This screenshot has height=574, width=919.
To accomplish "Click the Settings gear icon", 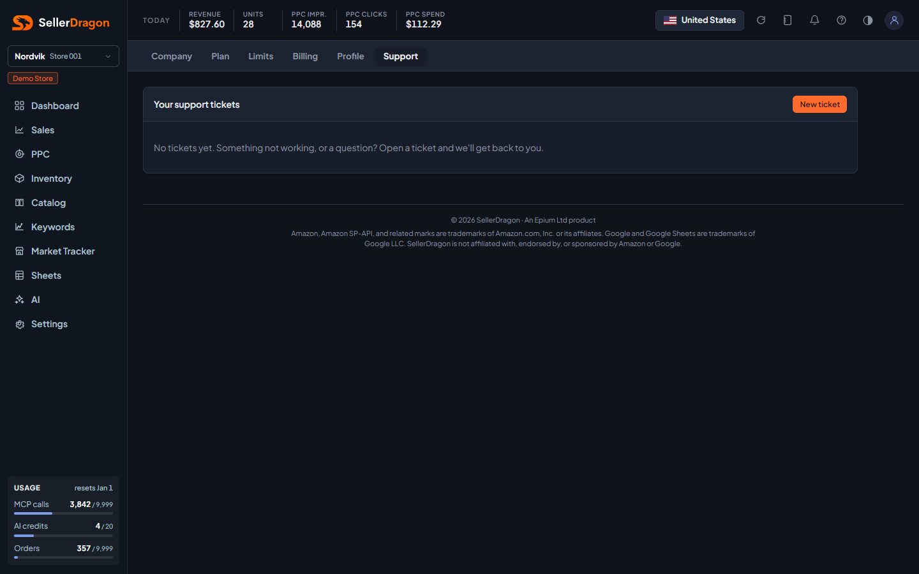I will (x=20, y=324).
